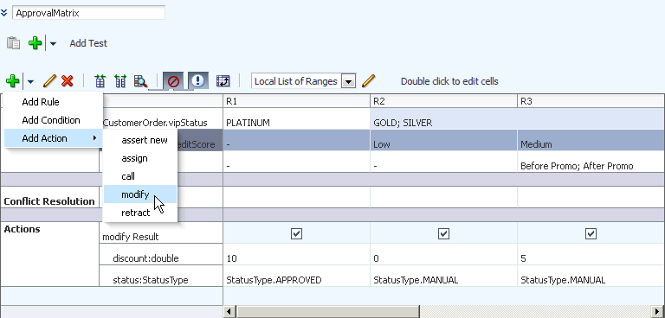665x318 pixels.
Task: Choose assign from submenu
Action: pos(140,158)
